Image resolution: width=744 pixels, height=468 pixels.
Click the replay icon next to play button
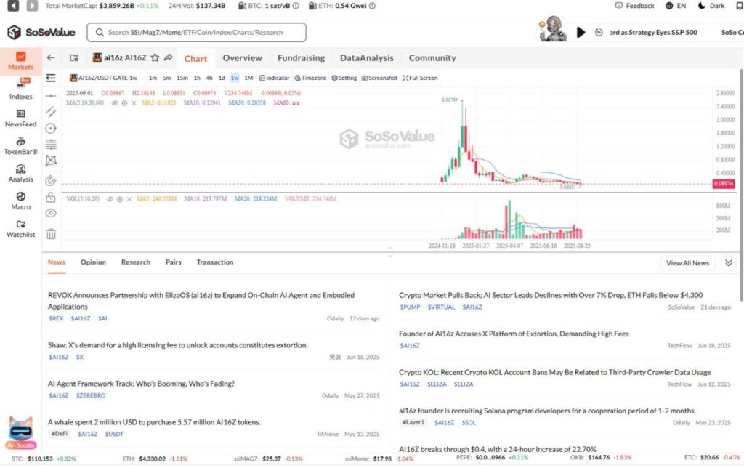click(599, 32)
